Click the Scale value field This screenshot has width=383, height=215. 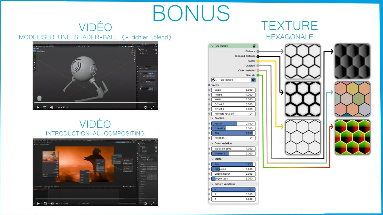click(233, 90)
